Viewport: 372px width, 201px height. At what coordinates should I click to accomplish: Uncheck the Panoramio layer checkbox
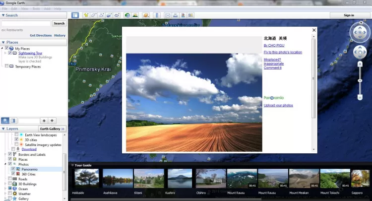(14, 169)
